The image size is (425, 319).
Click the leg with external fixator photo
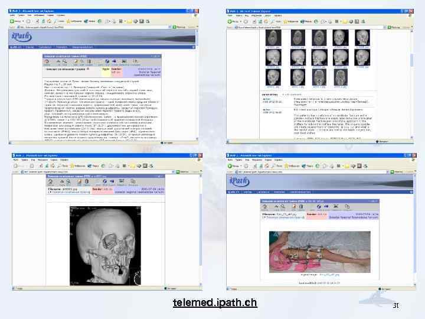319,252
